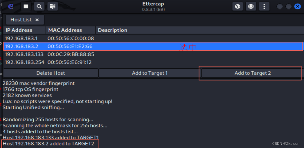This screenshot has height=148, width=304.
Task: Click log line 'Host 192.168.183.2 added to TARGET2'
Action: point(48,144)
